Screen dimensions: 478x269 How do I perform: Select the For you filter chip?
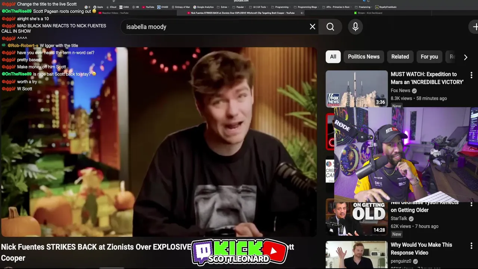(x=429, y=57)
